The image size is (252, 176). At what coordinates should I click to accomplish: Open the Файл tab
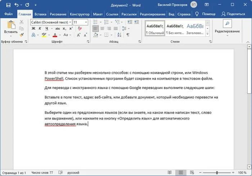pyautogui.click(x=9, y=14)
